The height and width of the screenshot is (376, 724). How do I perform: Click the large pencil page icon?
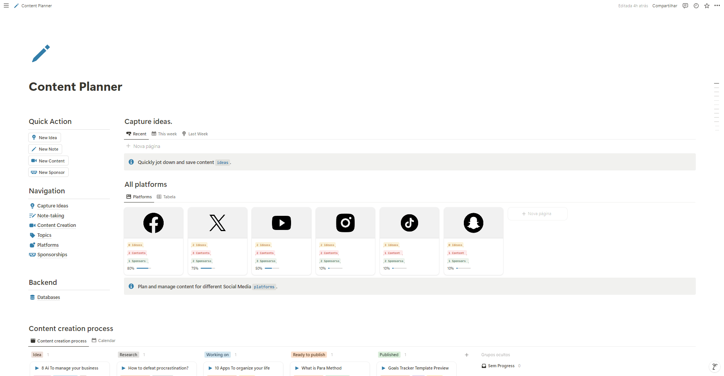tap(41, 53)
